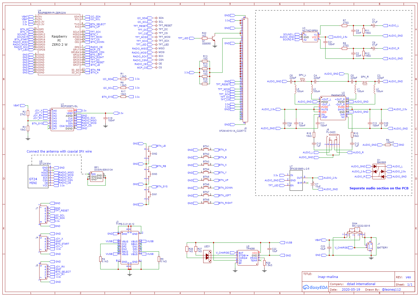The image size is (420, 297).
Task: Click the RF1 DOSIN-806-0134 antenna connector
Action: (96, 177)
